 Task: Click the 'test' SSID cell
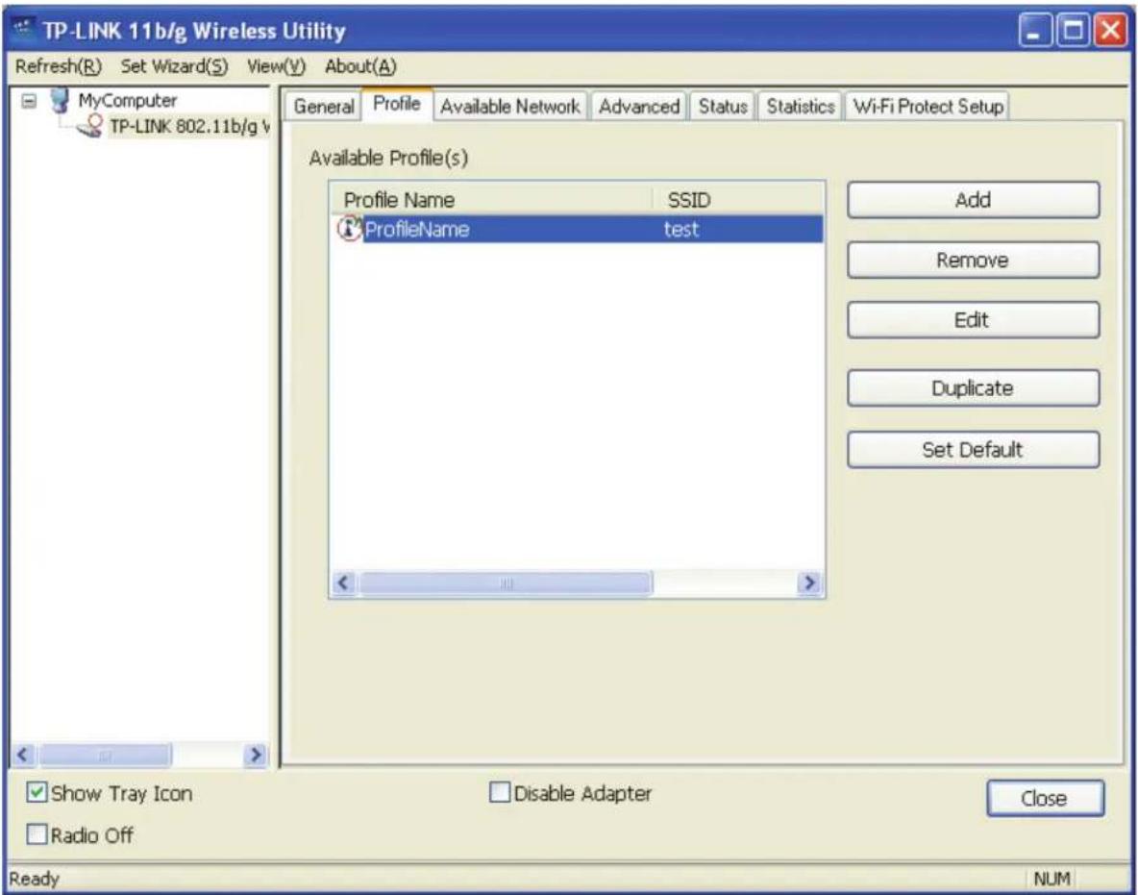click(681, 230)
